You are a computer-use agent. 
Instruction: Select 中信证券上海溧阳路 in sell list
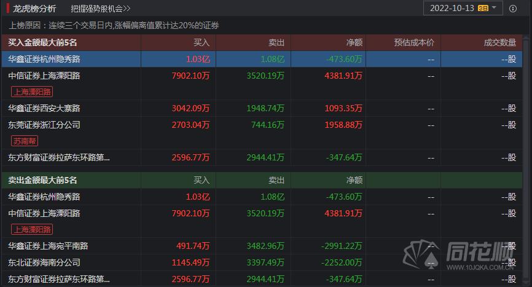coord(262,221)
